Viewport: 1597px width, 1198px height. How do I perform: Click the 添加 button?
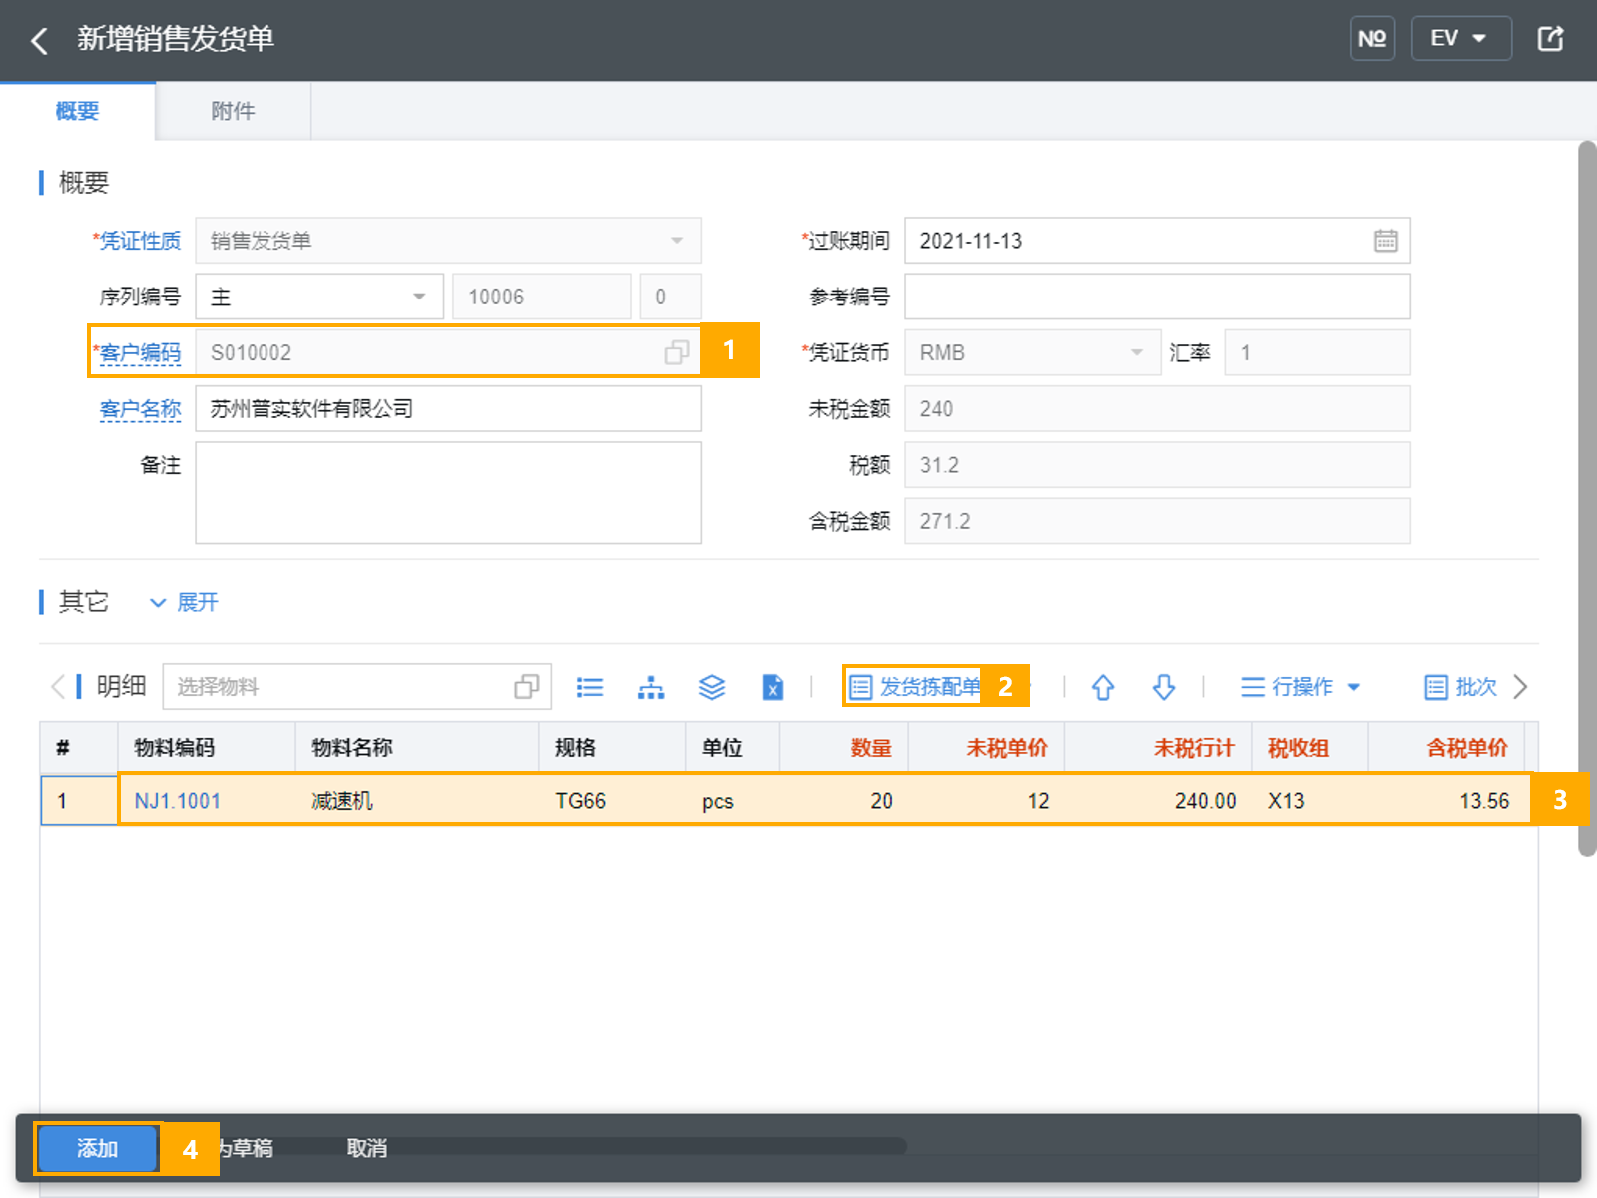pos(97,1149)
